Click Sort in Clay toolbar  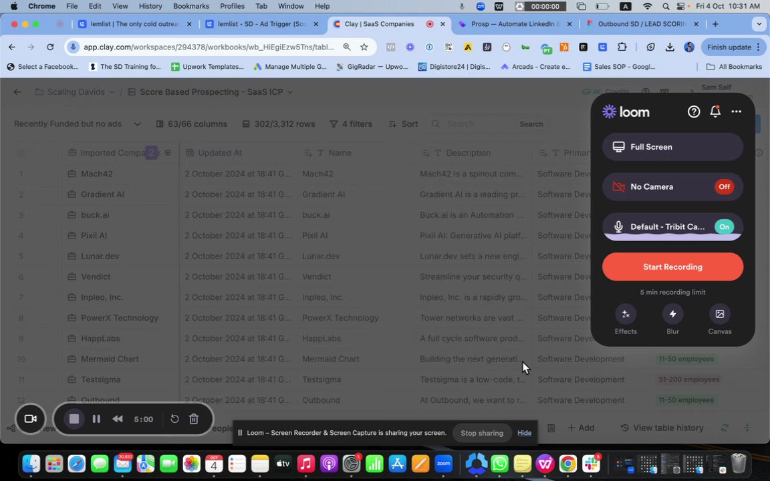(403, 124)
